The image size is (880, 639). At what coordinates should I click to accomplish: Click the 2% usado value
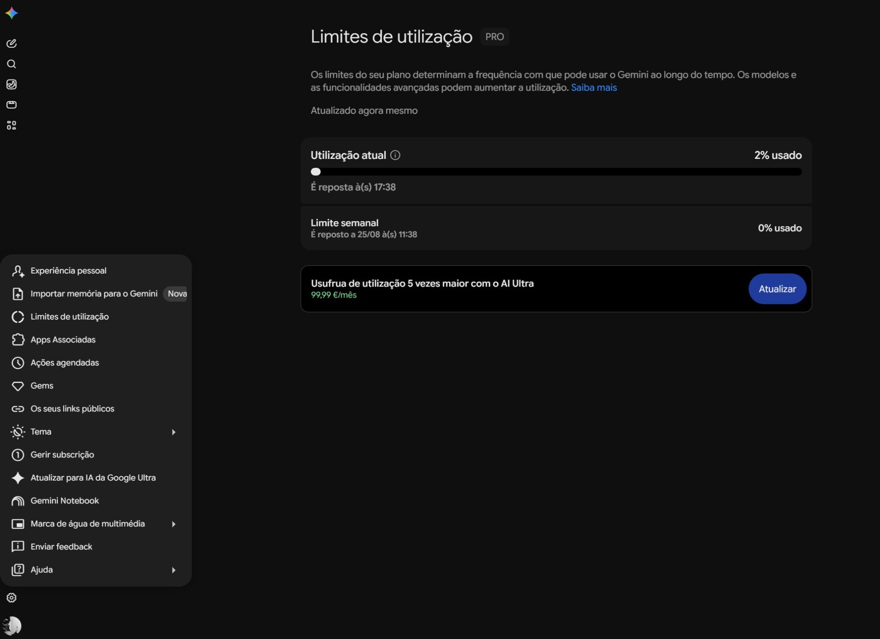[x=778, y=155]
